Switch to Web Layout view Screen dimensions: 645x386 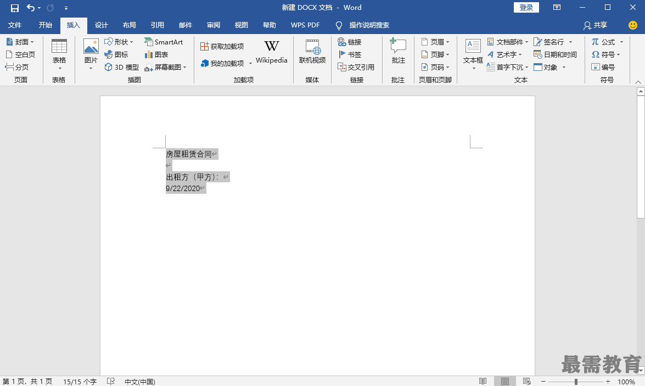tap(527, 382)
